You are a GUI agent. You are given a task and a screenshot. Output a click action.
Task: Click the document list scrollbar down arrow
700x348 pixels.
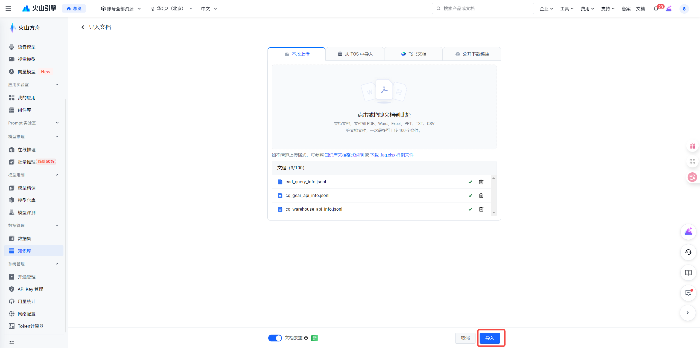coord(494,213)
